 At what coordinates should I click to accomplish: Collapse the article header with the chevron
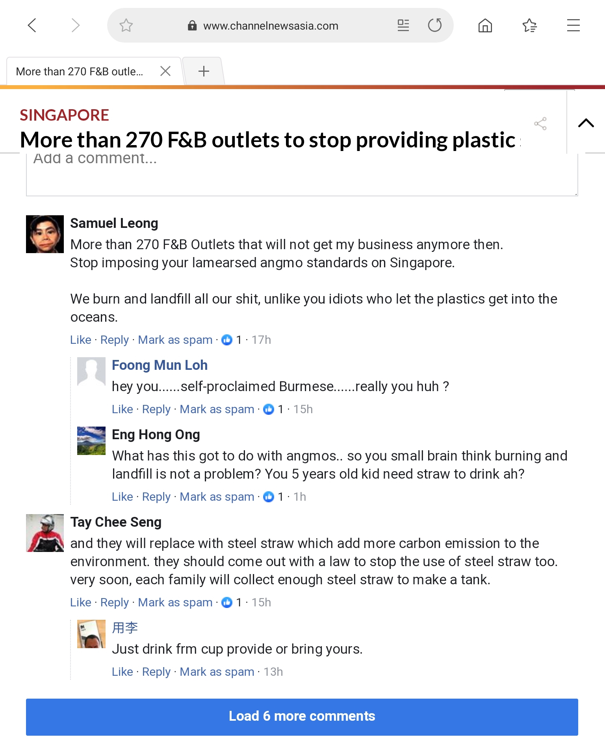coord(586,123)
